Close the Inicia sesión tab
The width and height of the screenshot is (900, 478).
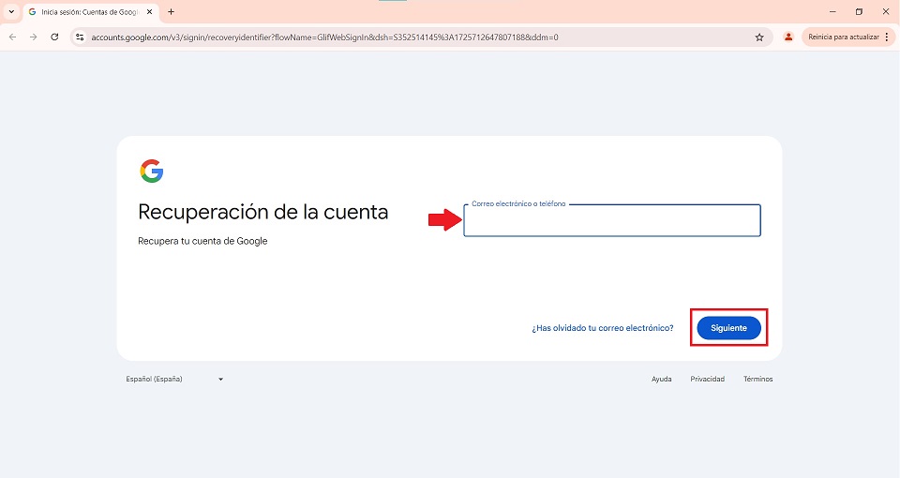tap(150, 11)
